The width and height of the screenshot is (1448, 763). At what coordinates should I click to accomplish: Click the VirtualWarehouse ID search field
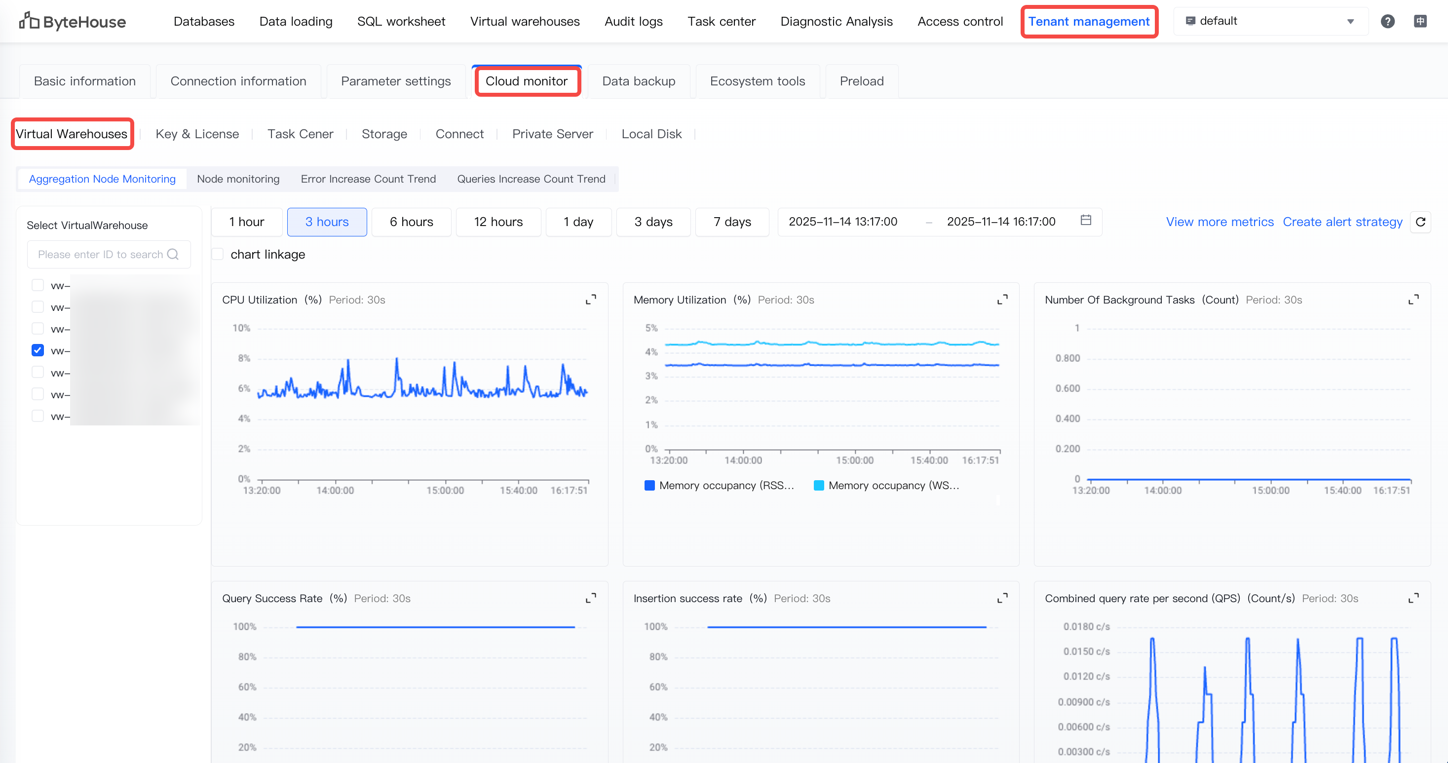click(x=101, y=254)
